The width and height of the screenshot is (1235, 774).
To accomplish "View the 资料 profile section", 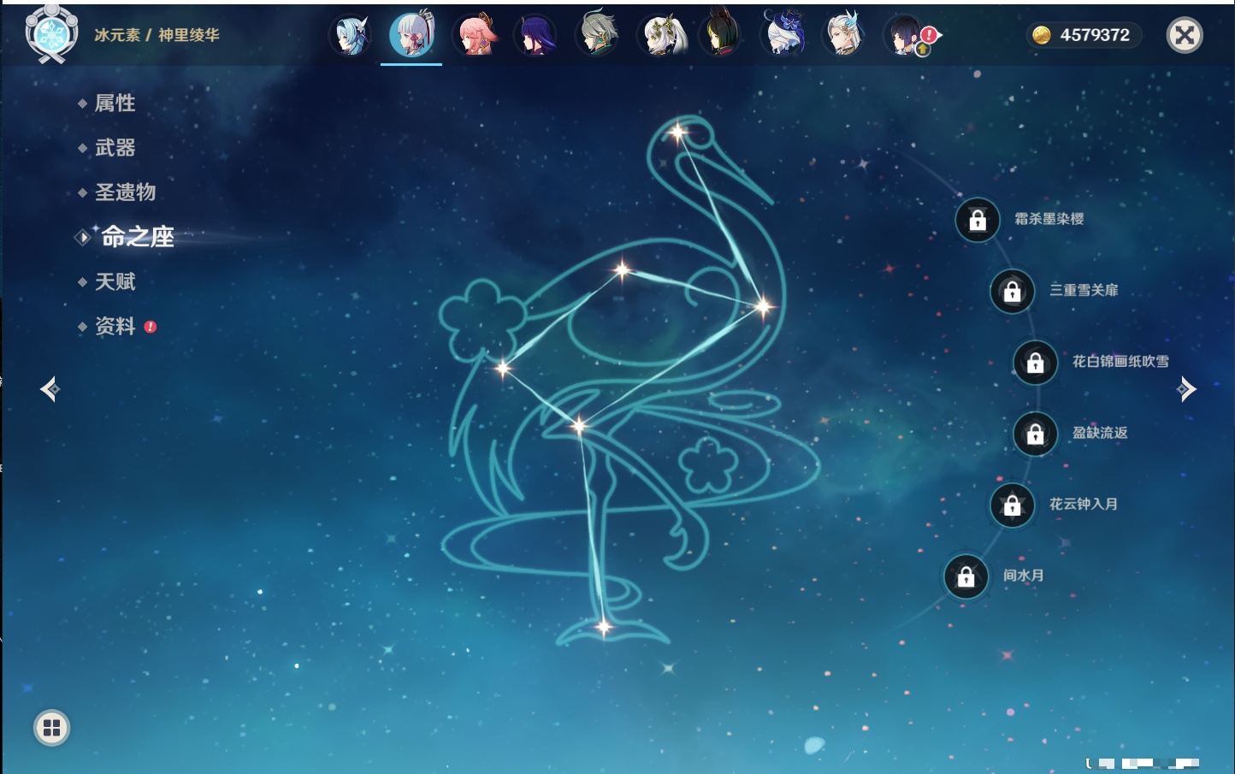I will (115, 326).
